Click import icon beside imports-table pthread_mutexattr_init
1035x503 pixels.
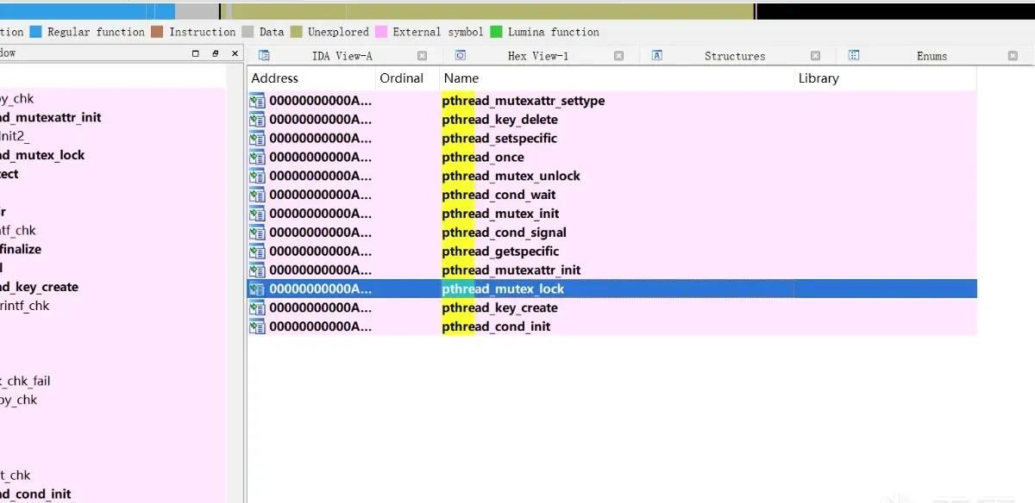click(x=257, y=270)
